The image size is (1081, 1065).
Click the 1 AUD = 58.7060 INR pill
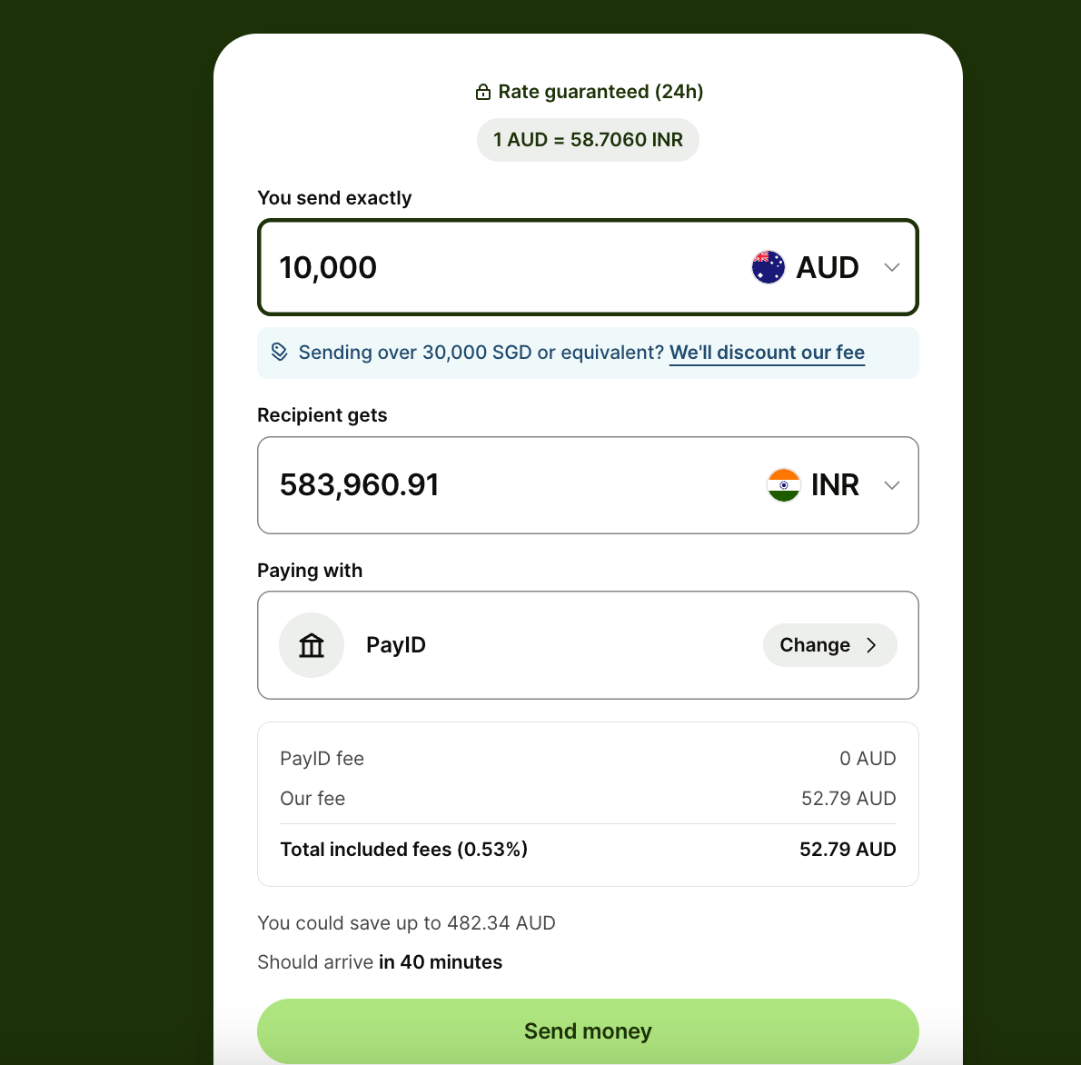[588, 140]
